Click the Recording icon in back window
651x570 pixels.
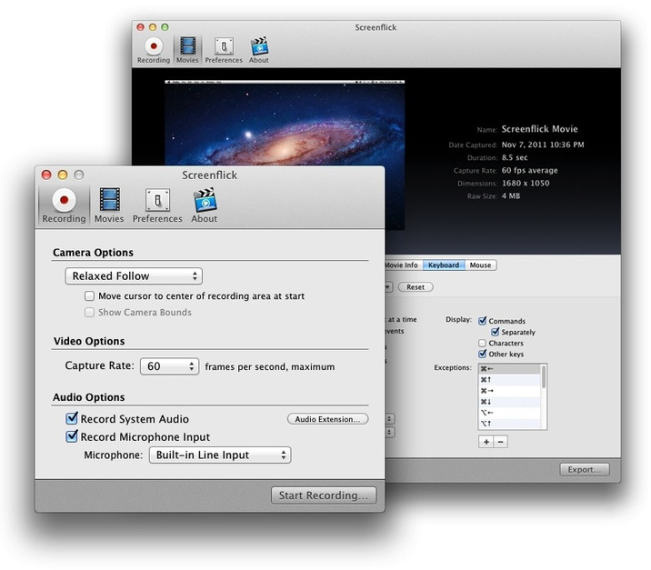pyautogui.click(x=153, y=48)
